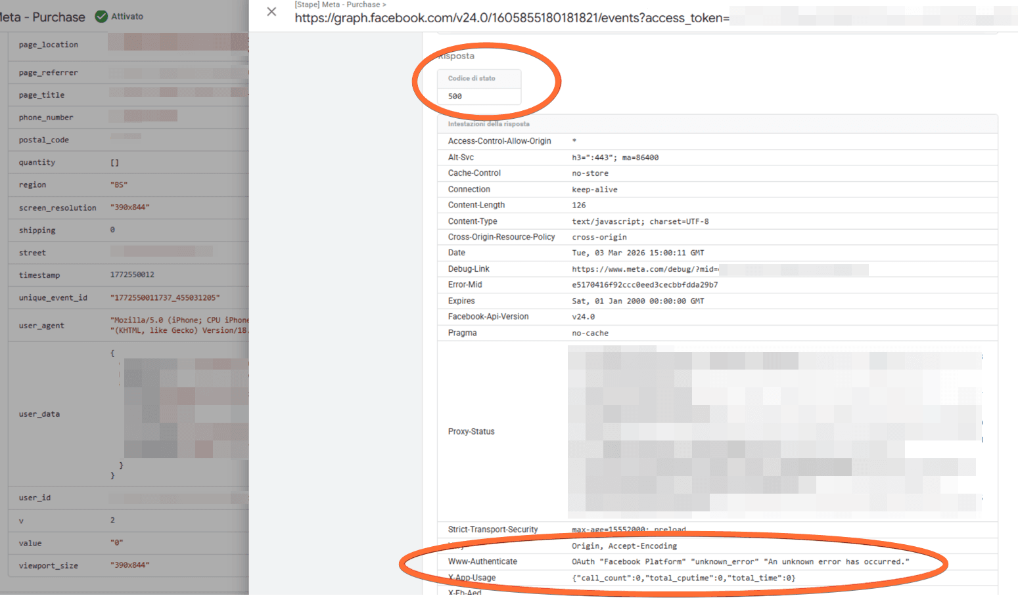
Task: Expand the user_data object row
Action: tap(39, 414)
